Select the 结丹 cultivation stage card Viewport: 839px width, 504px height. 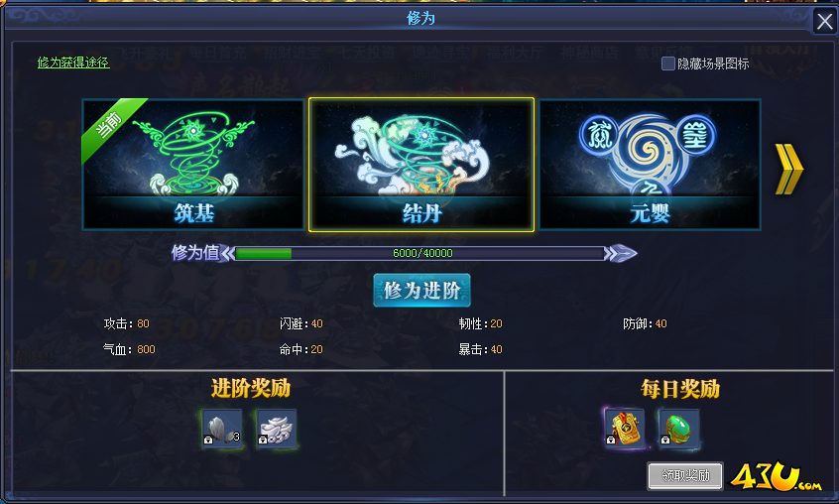pos(421,165)
